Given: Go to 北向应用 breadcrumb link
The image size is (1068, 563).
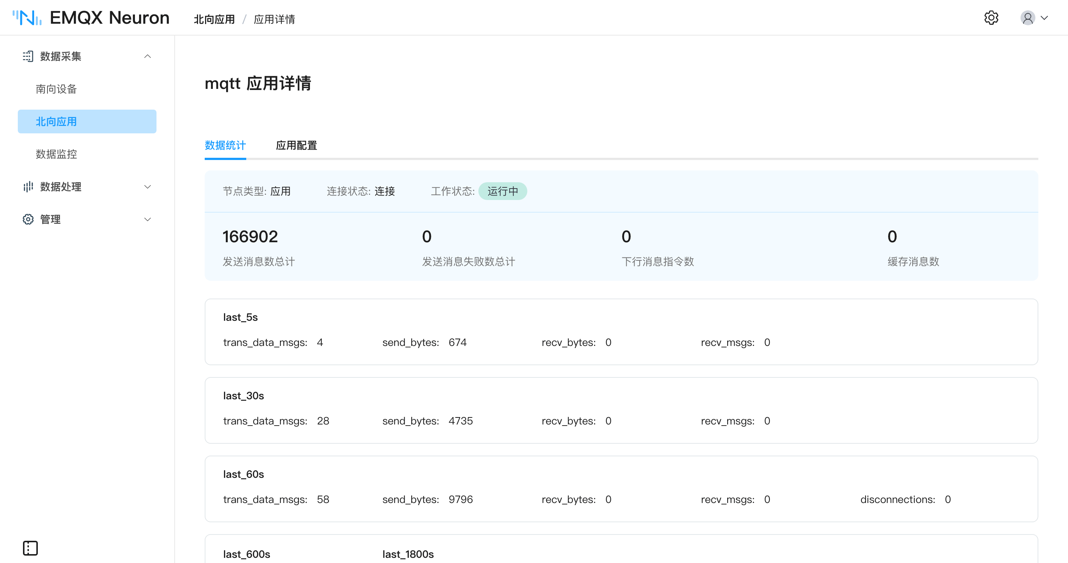Looking at the screenshot, I should coord(214,19).
